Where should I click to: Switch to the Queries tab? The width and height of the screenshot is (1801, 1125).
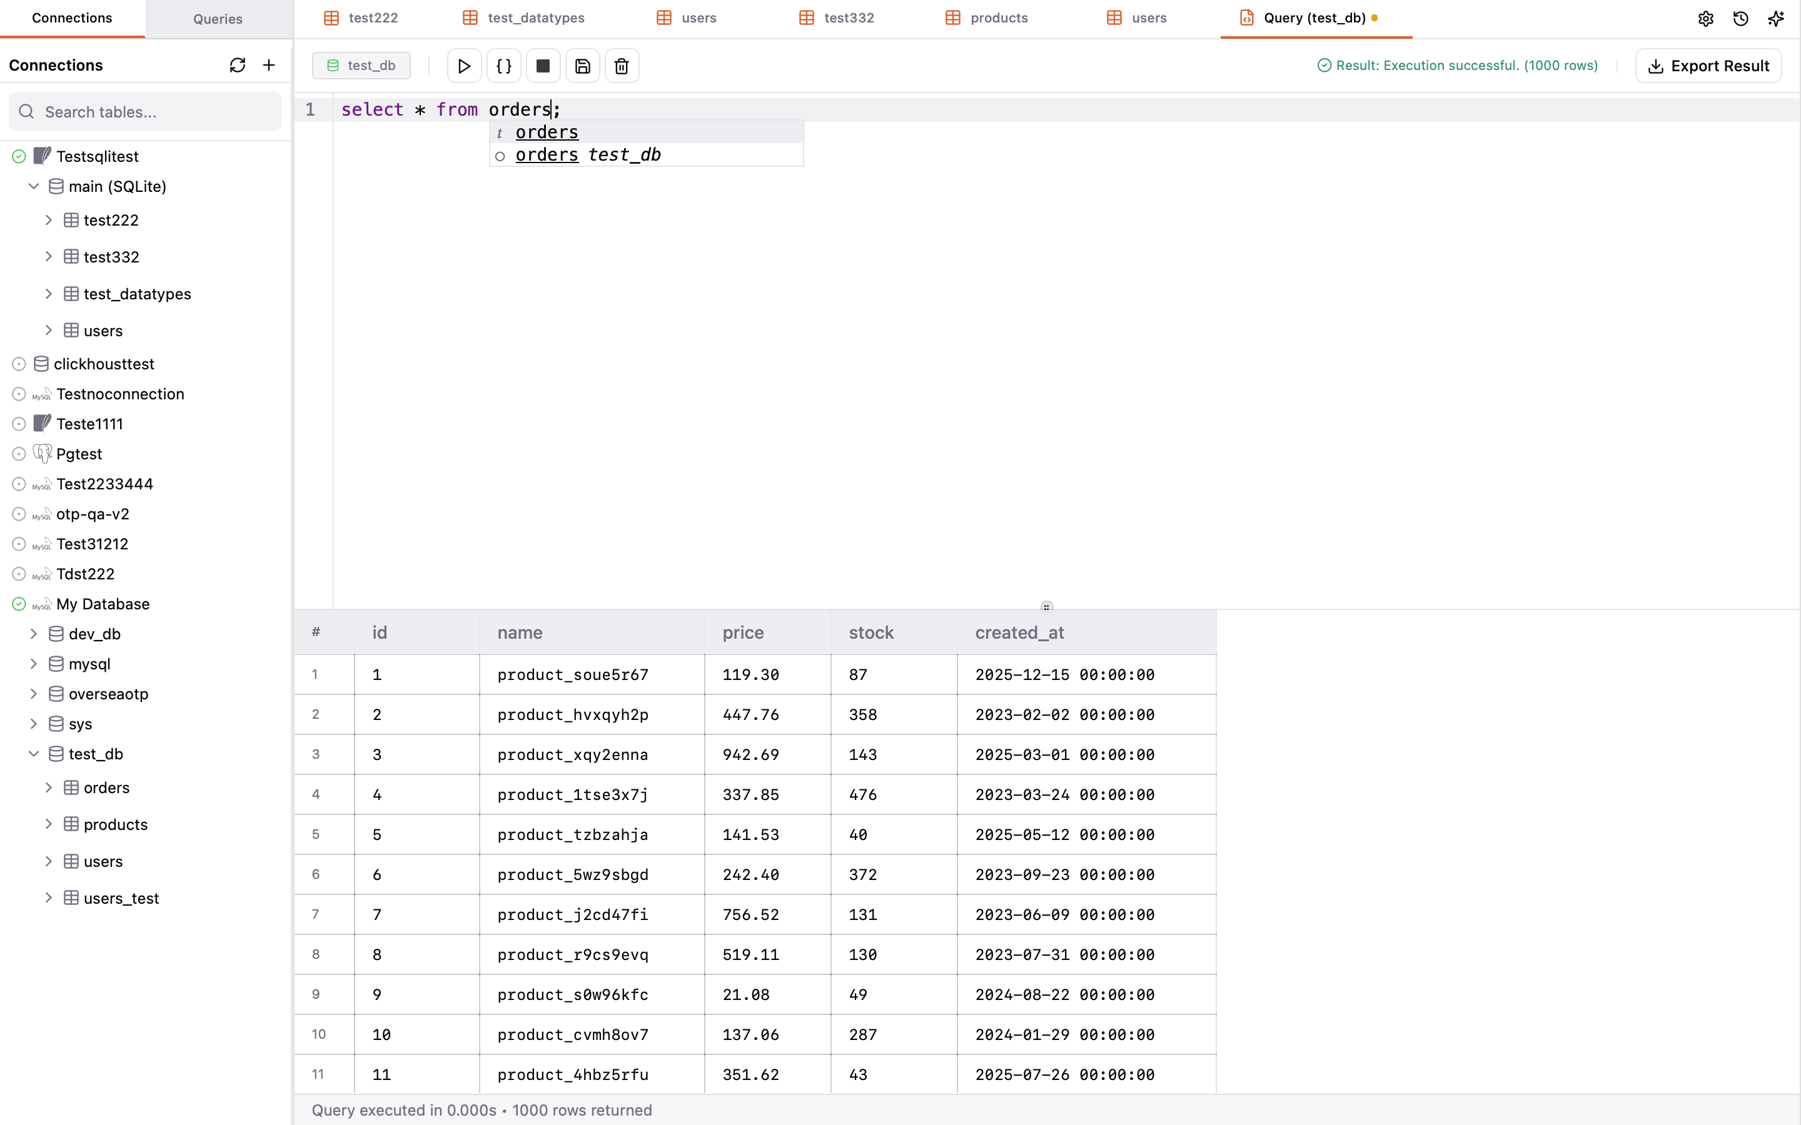click(218, 19)
